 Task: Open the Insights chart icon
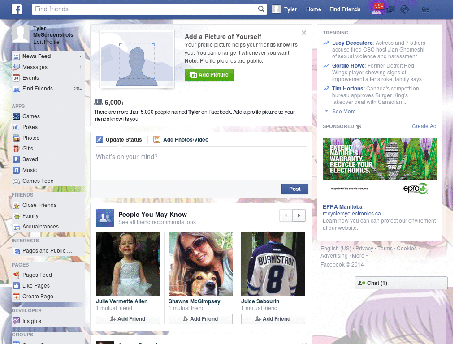point(16,321)
